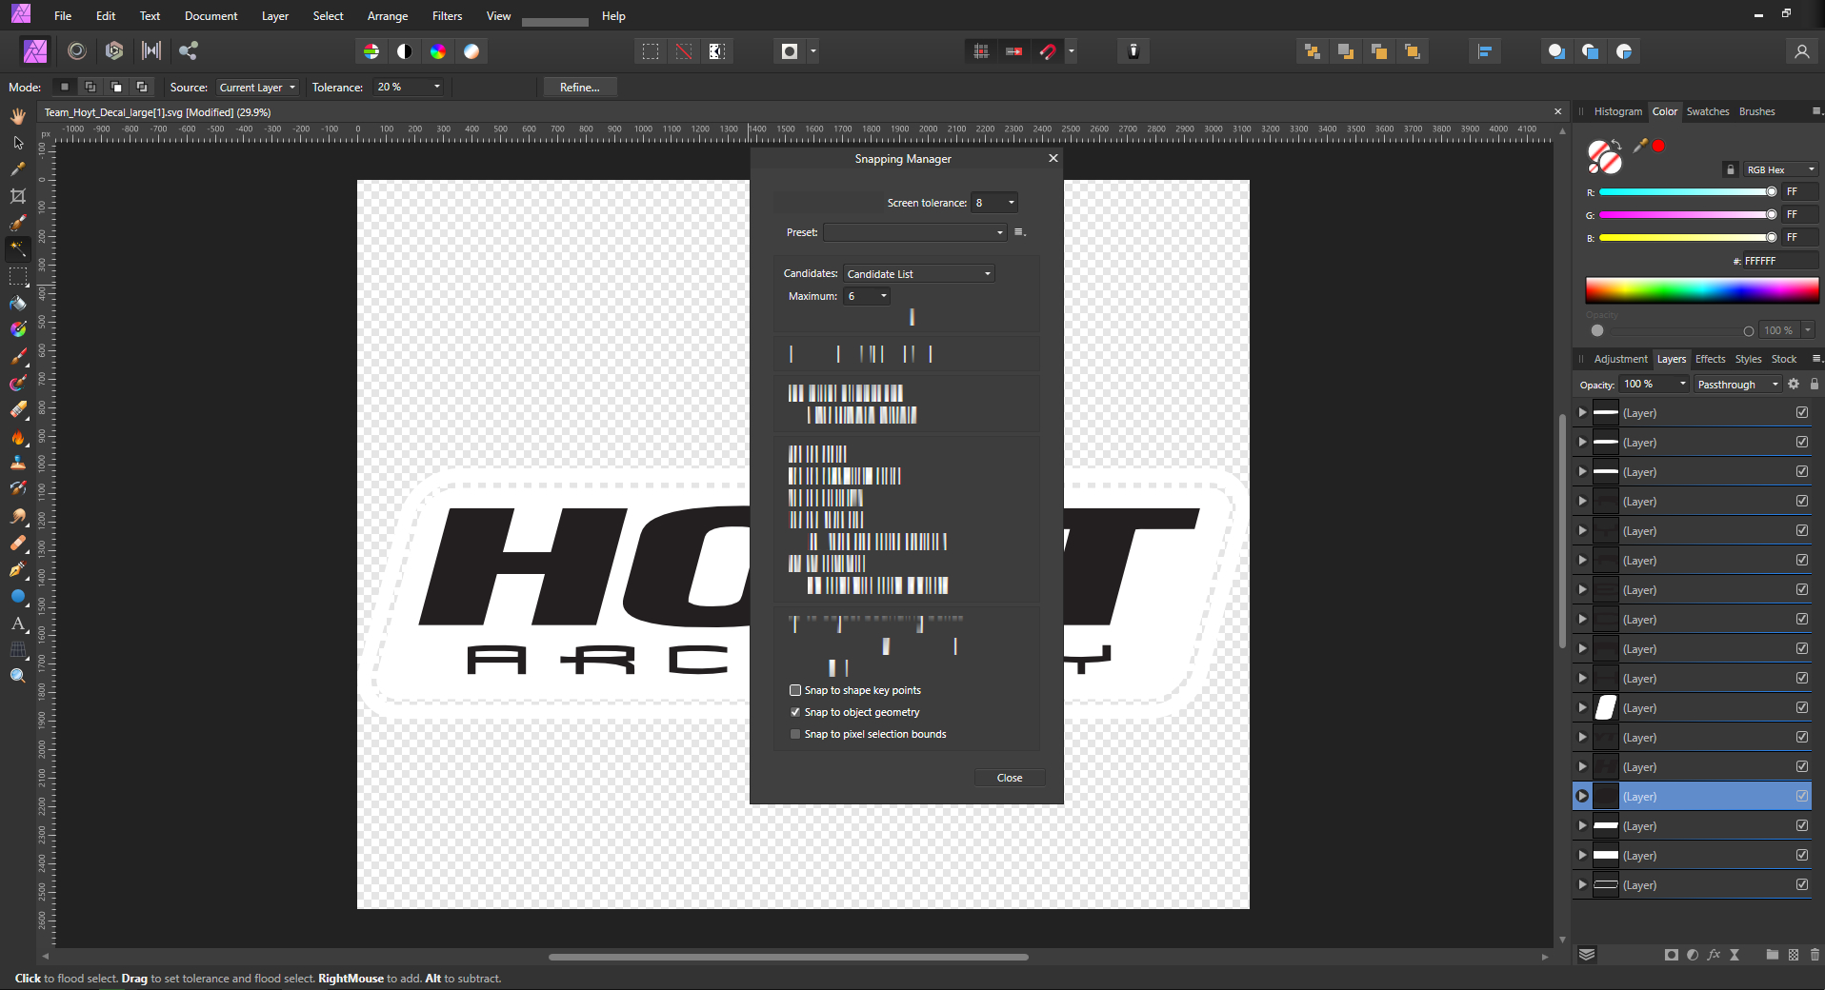Select the Crop tool
The image size is (1825, 990).
[18, 196]
